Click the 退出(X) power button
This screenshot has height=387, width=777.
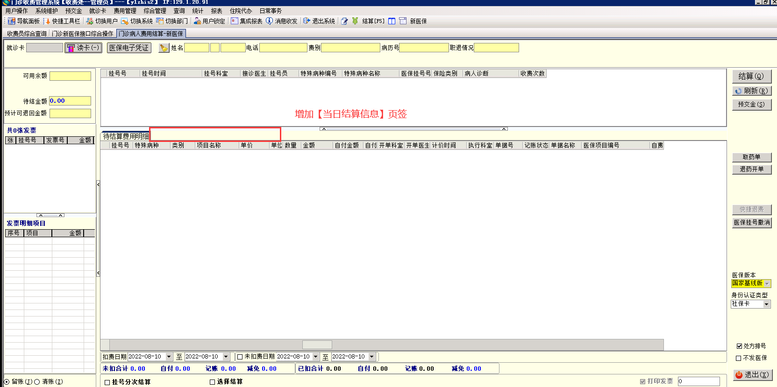(753, 375)
